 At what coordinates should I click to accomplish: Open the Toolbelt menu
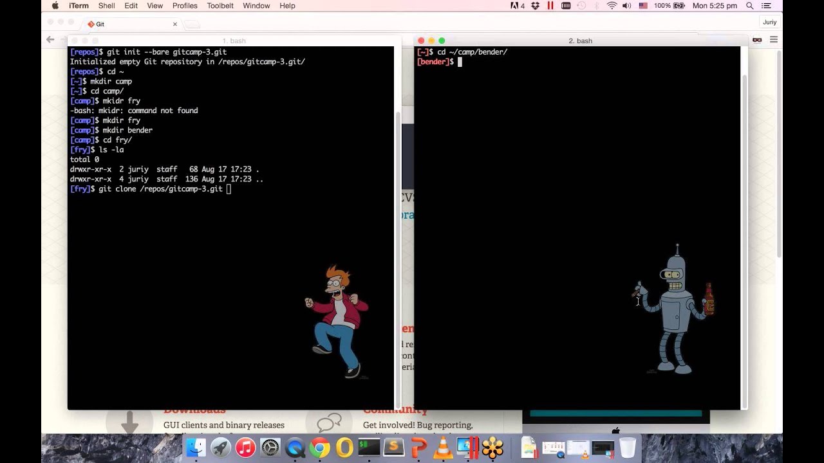220,6
